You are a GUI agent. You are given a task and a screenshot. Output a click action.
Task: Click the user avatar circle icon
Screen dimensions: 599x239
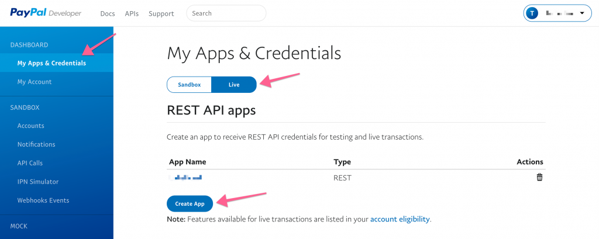(x=532, y=13)
